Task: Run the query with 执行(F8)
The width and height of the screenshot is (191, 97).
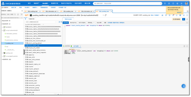Action: (x=66, y=23)
